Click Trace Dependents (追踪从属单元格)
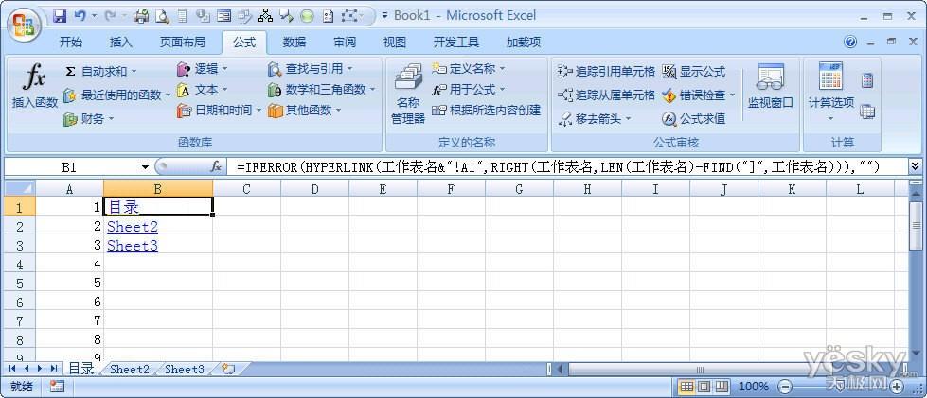The width and height of the screenshot is (927, 398). tap(606, 95)
